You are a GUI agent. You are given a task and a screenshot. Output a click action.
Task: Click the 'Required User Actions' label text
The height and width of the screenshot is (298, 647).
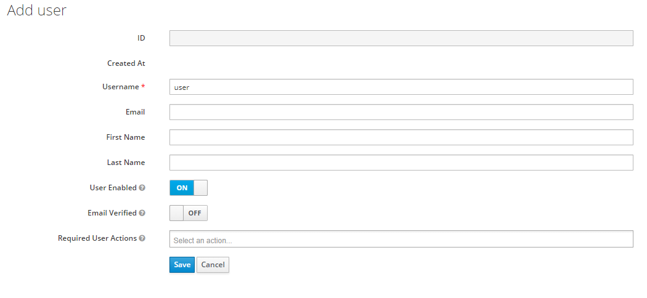pyautogui.click(x=97, y=238)
